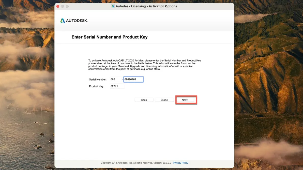Click the Back button
Image resolution: width=303 pixels, height=170 pixels.
(144, 100)
